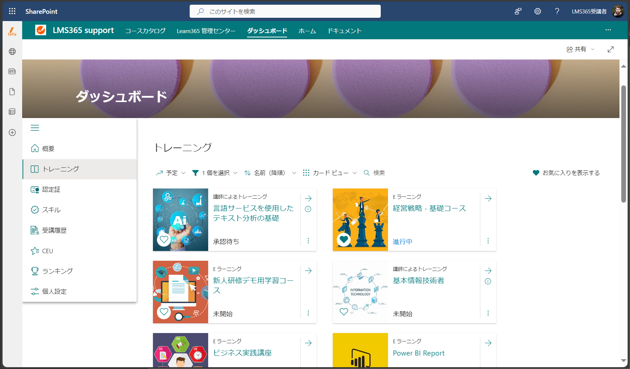Open the lists icon in the left rail
The height and width of the screenshot is (369, 630).
(x=12, y=111)
